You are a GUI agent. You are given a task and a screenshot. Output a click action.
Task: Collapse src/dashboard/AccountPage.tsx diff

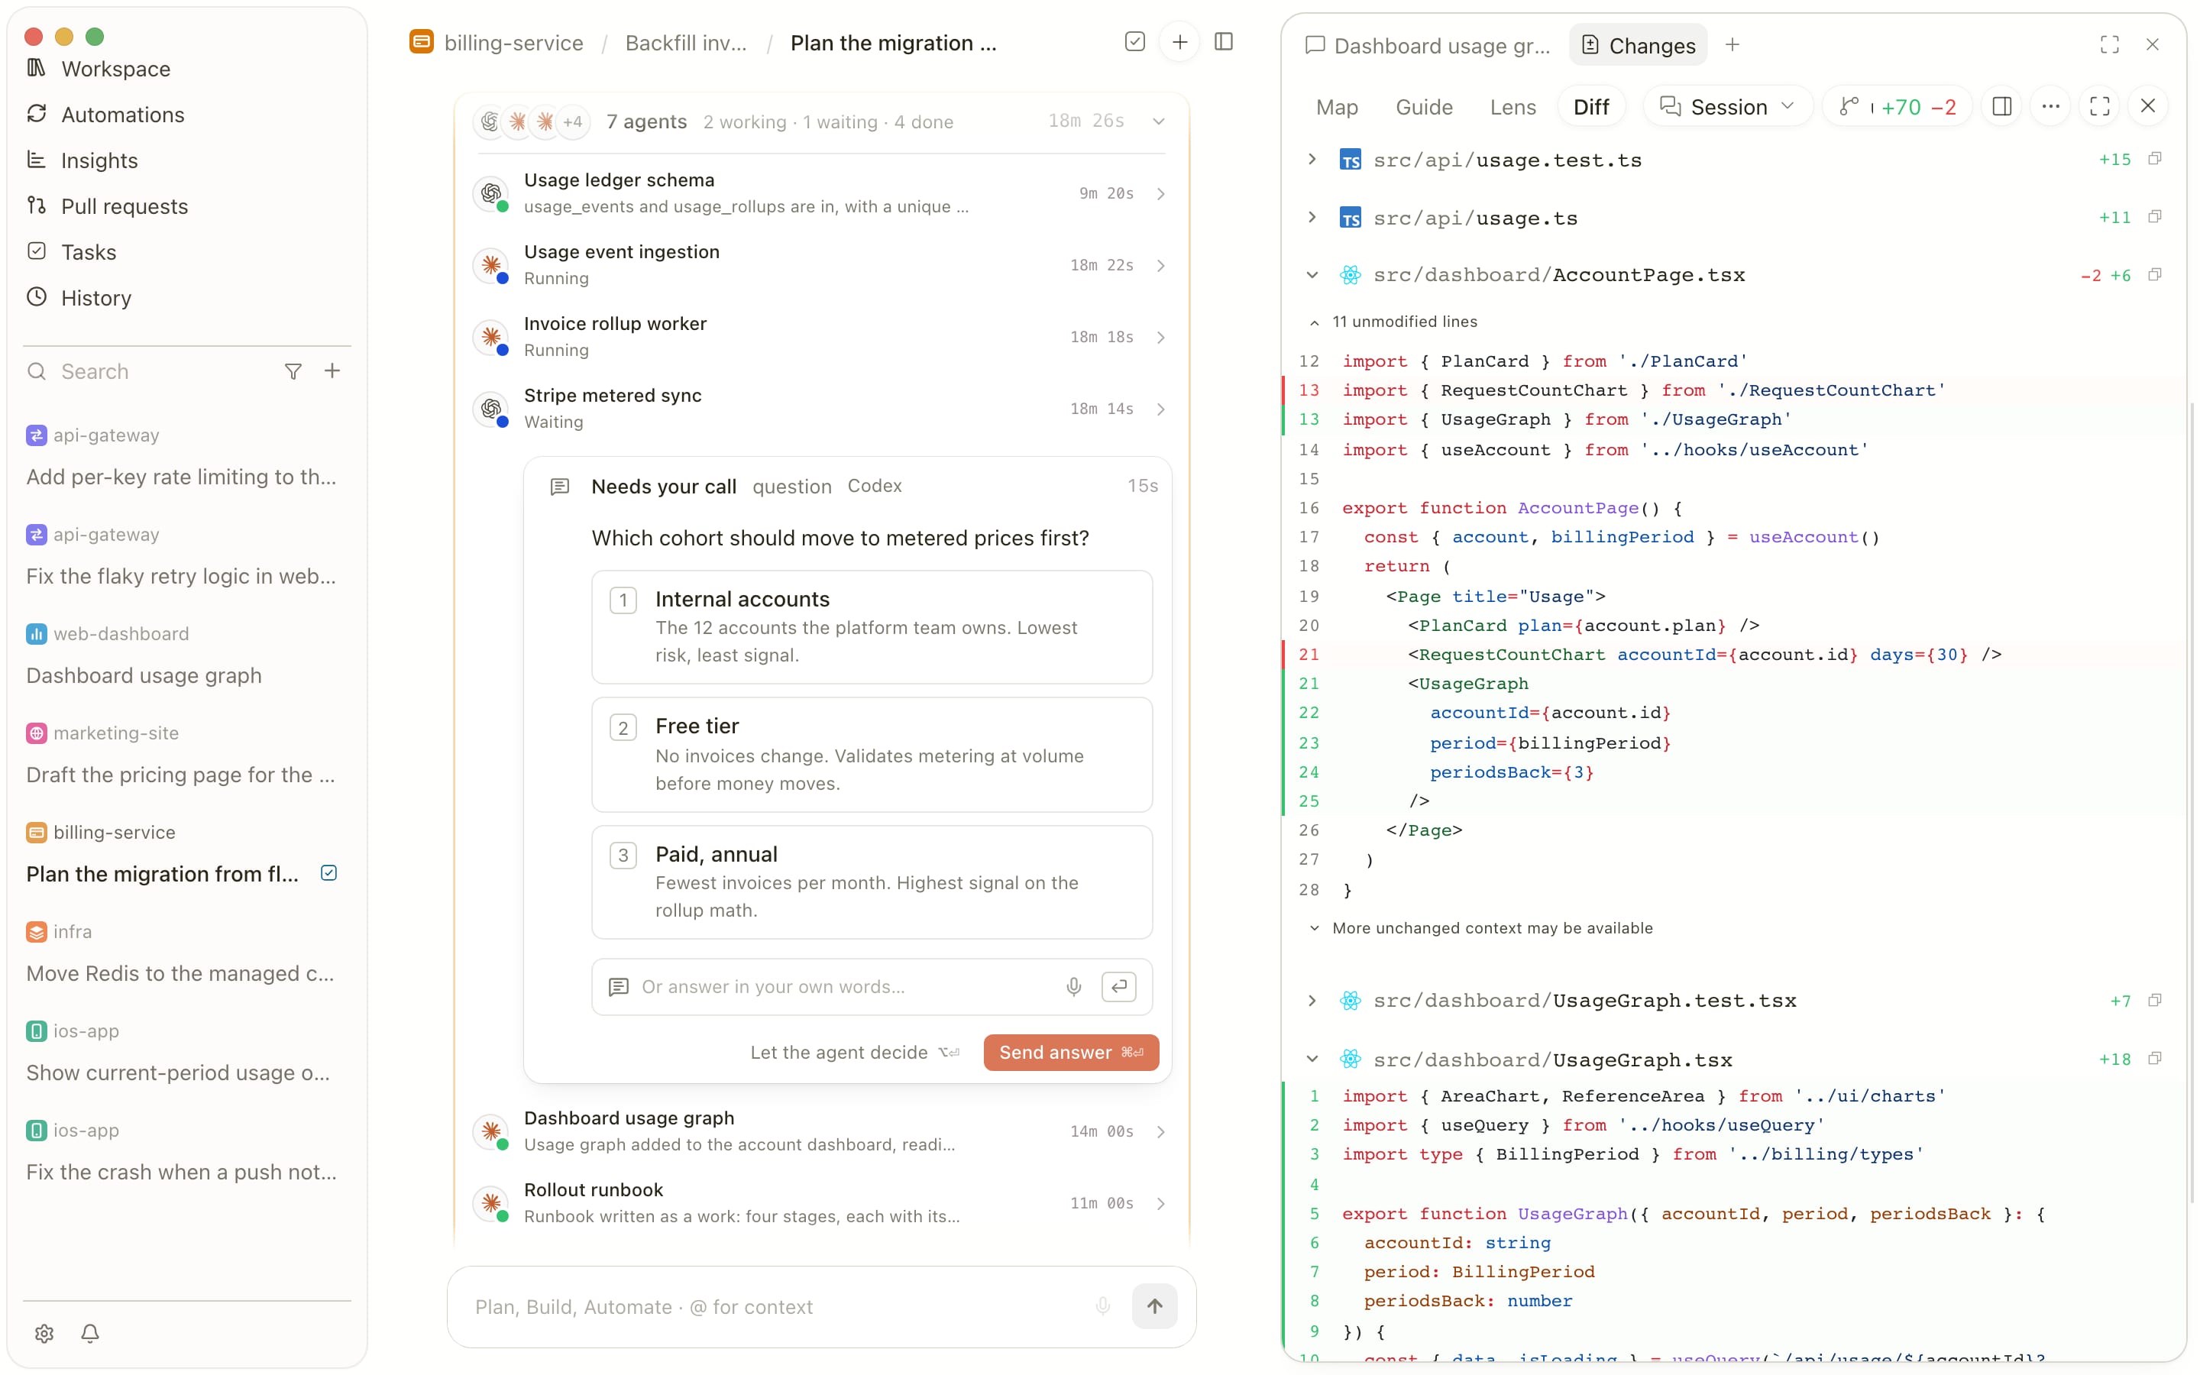click(1312, 275)
